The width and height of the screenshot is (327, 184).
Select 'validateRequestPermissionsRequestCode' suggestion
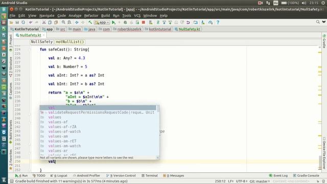click(x=98, y=112)
